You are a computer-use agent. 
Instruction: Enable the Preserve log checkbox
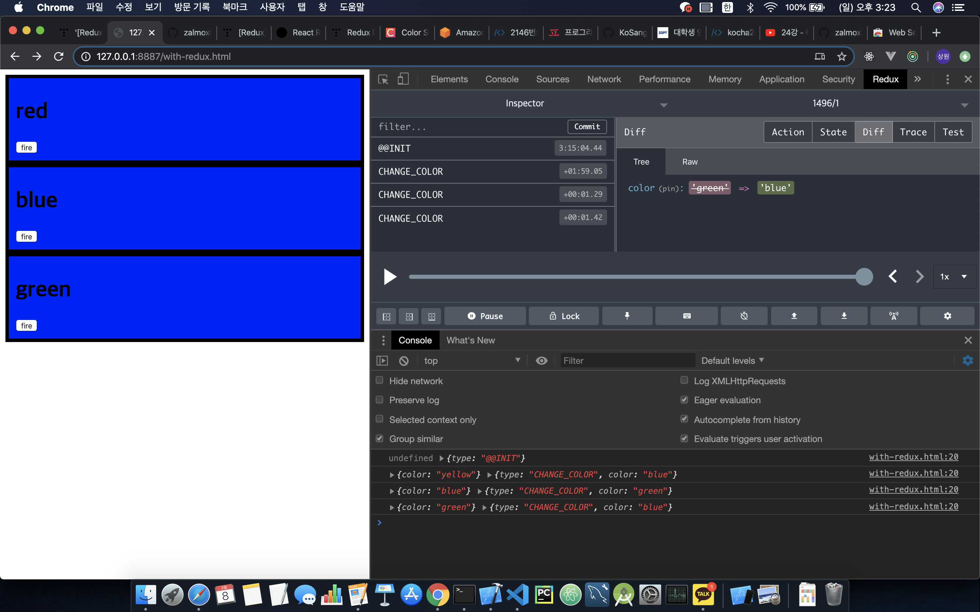(379, 400)
